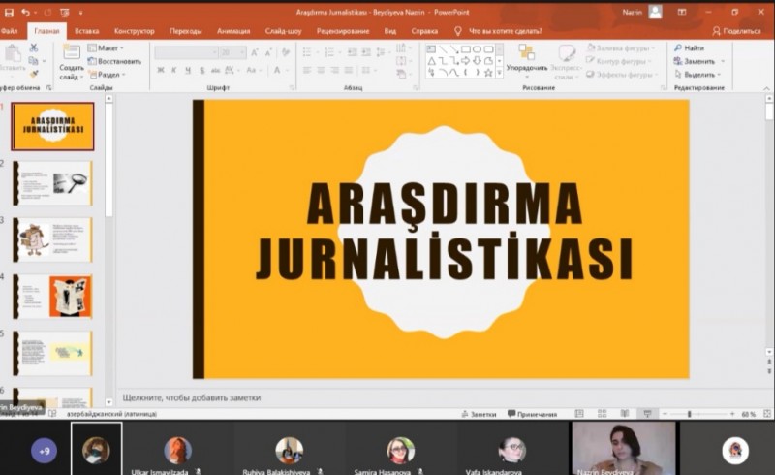Show the +9 more participants
The image size is (775, 475).
(x=44, y=451)
